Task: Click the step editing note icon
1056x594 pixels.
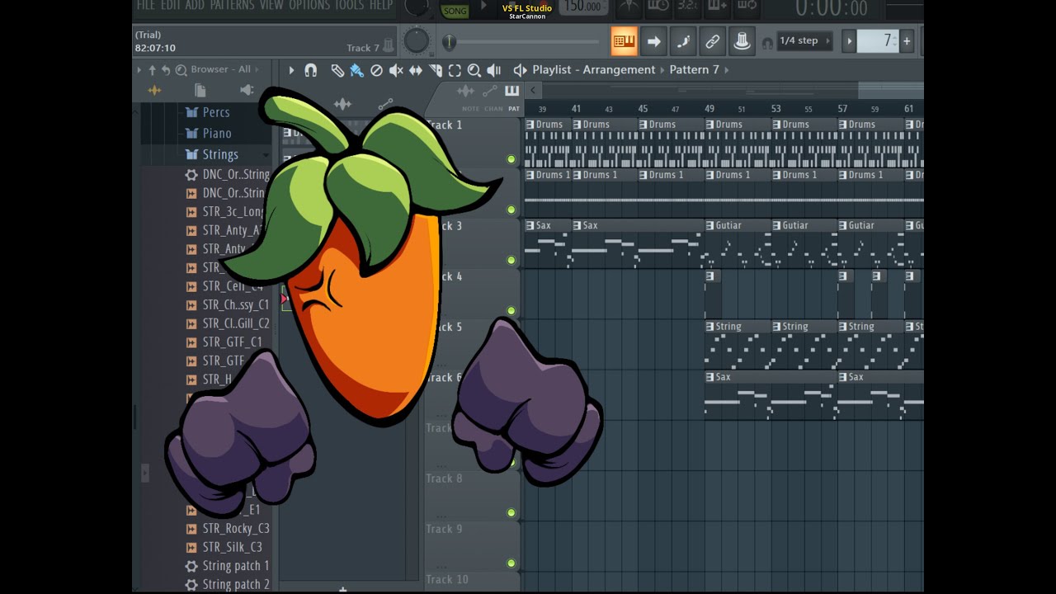Action: [x=683, y=41]
